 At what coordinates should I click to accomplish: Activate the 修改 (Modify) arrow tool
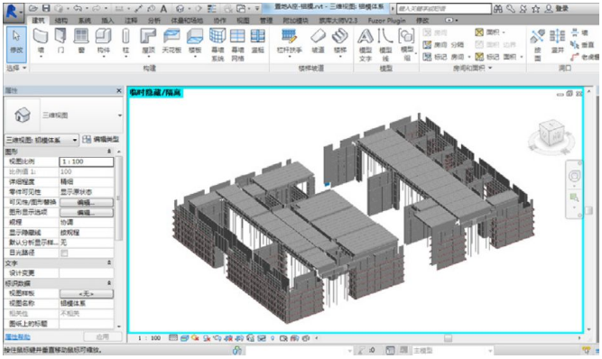coord(16,44)
